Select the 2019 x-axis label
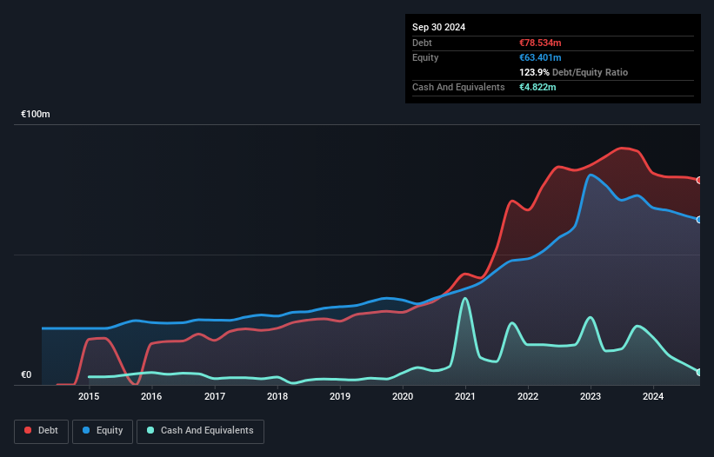 [340, 396]
